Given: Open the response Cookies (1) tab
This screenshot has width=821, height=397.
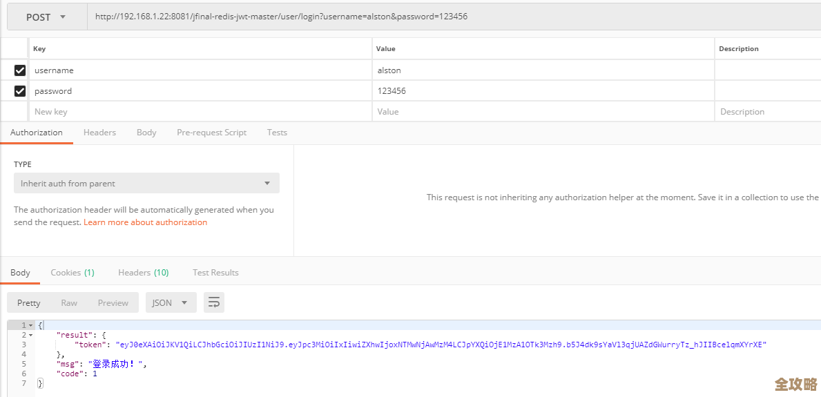Looking at the screenshot, I should tap(73, 273).
